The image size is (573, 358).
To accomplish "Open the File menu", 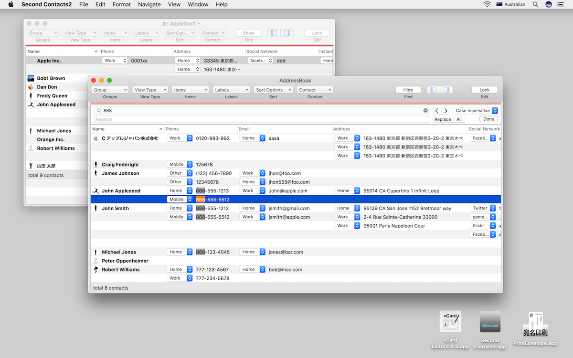I will coord(84,4).
